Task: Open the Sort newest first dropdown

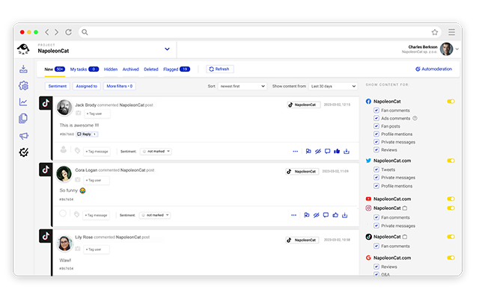Action: point(242,86)
